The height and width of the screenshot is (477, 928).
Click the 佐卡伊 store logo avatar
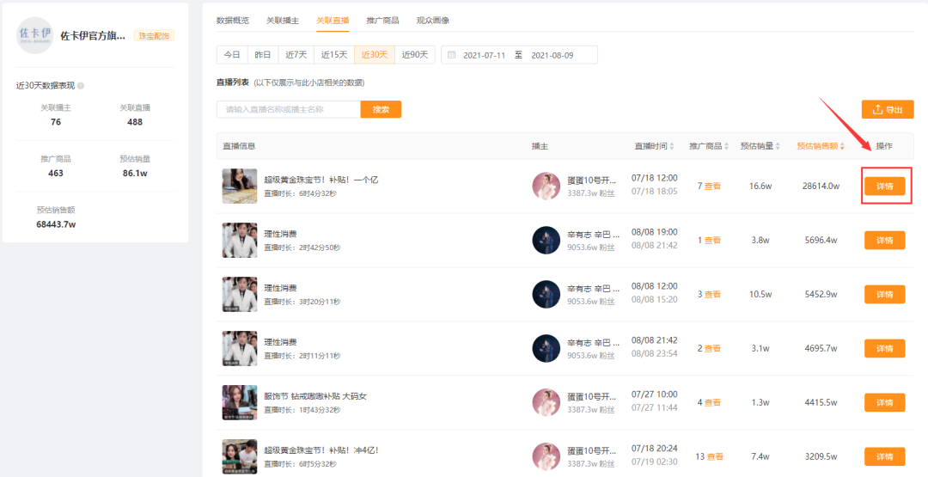pyautogui.click(x=35, y=35)
